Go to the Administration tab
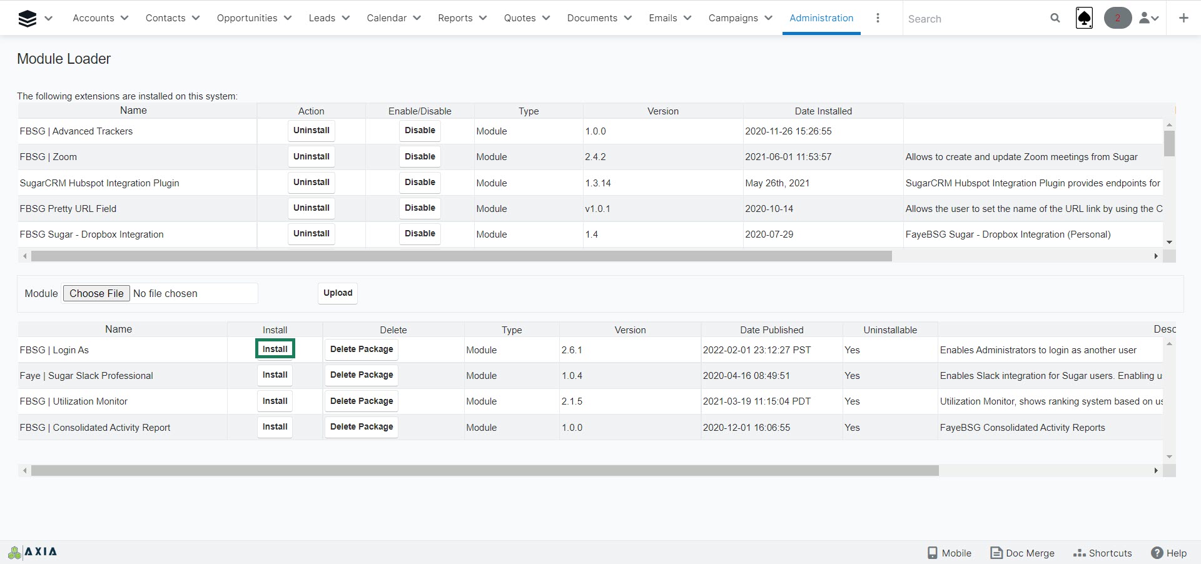This screenshot has width=1201, height=564. pyautogui.click(x=821, y=18)
